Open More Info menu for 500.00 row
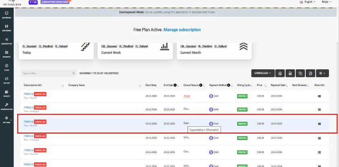 point(319,152)
